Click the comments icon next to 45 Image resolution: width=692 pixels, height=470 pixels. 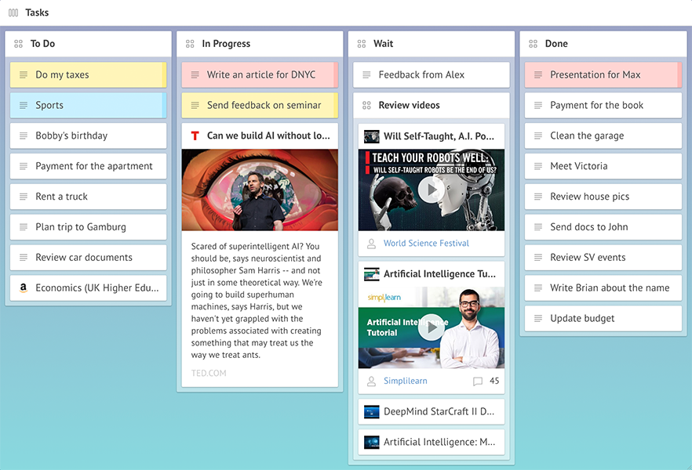pyautogui.click(x=478, y=381)
